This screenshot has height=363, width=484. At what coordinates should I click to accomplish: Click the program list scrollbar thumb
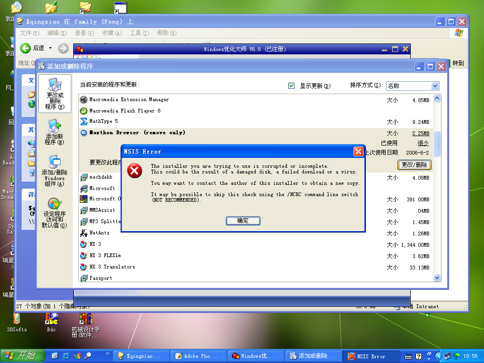pos(437,144)
